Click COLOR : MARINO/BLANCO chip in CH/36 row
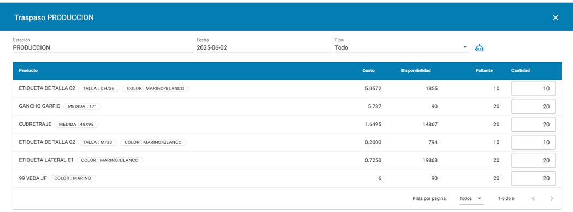Screen dimensions: 573x212 point(156,89)
